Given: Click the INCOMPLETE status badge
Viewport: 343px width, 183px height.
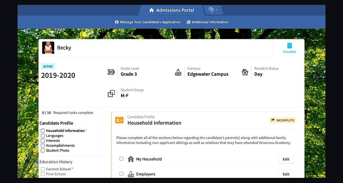Looking at the screenshot, I should [283, 120].
